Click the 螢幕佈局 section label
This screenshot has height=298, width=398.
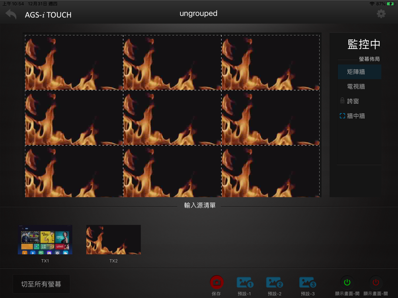[x=369, y=59]
